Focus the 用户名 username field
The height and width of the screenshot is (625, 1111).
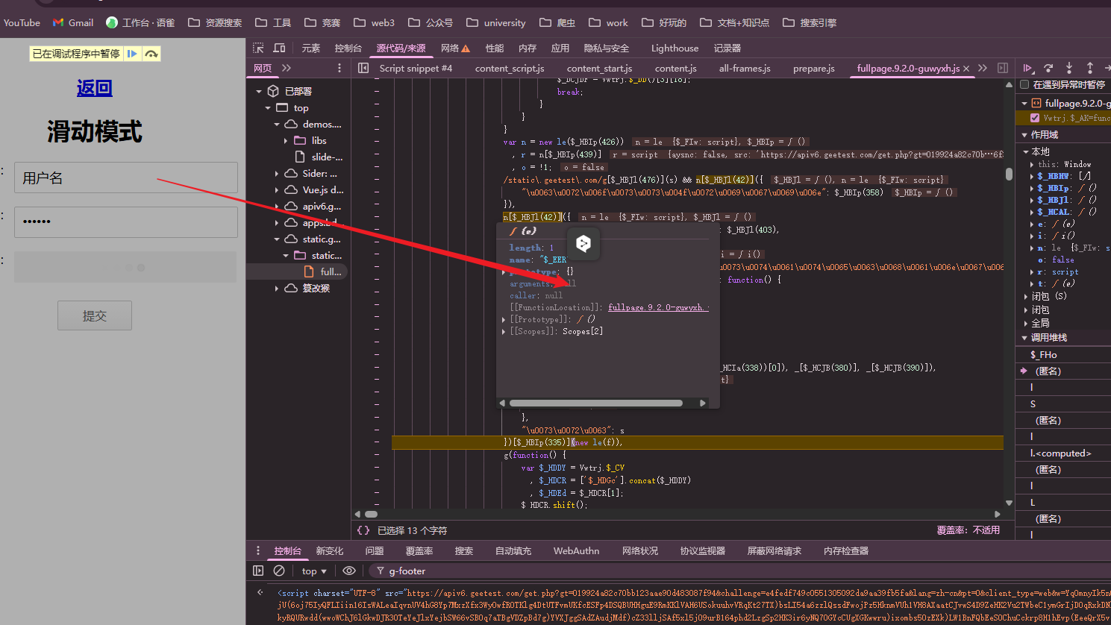tap(126, 178)
